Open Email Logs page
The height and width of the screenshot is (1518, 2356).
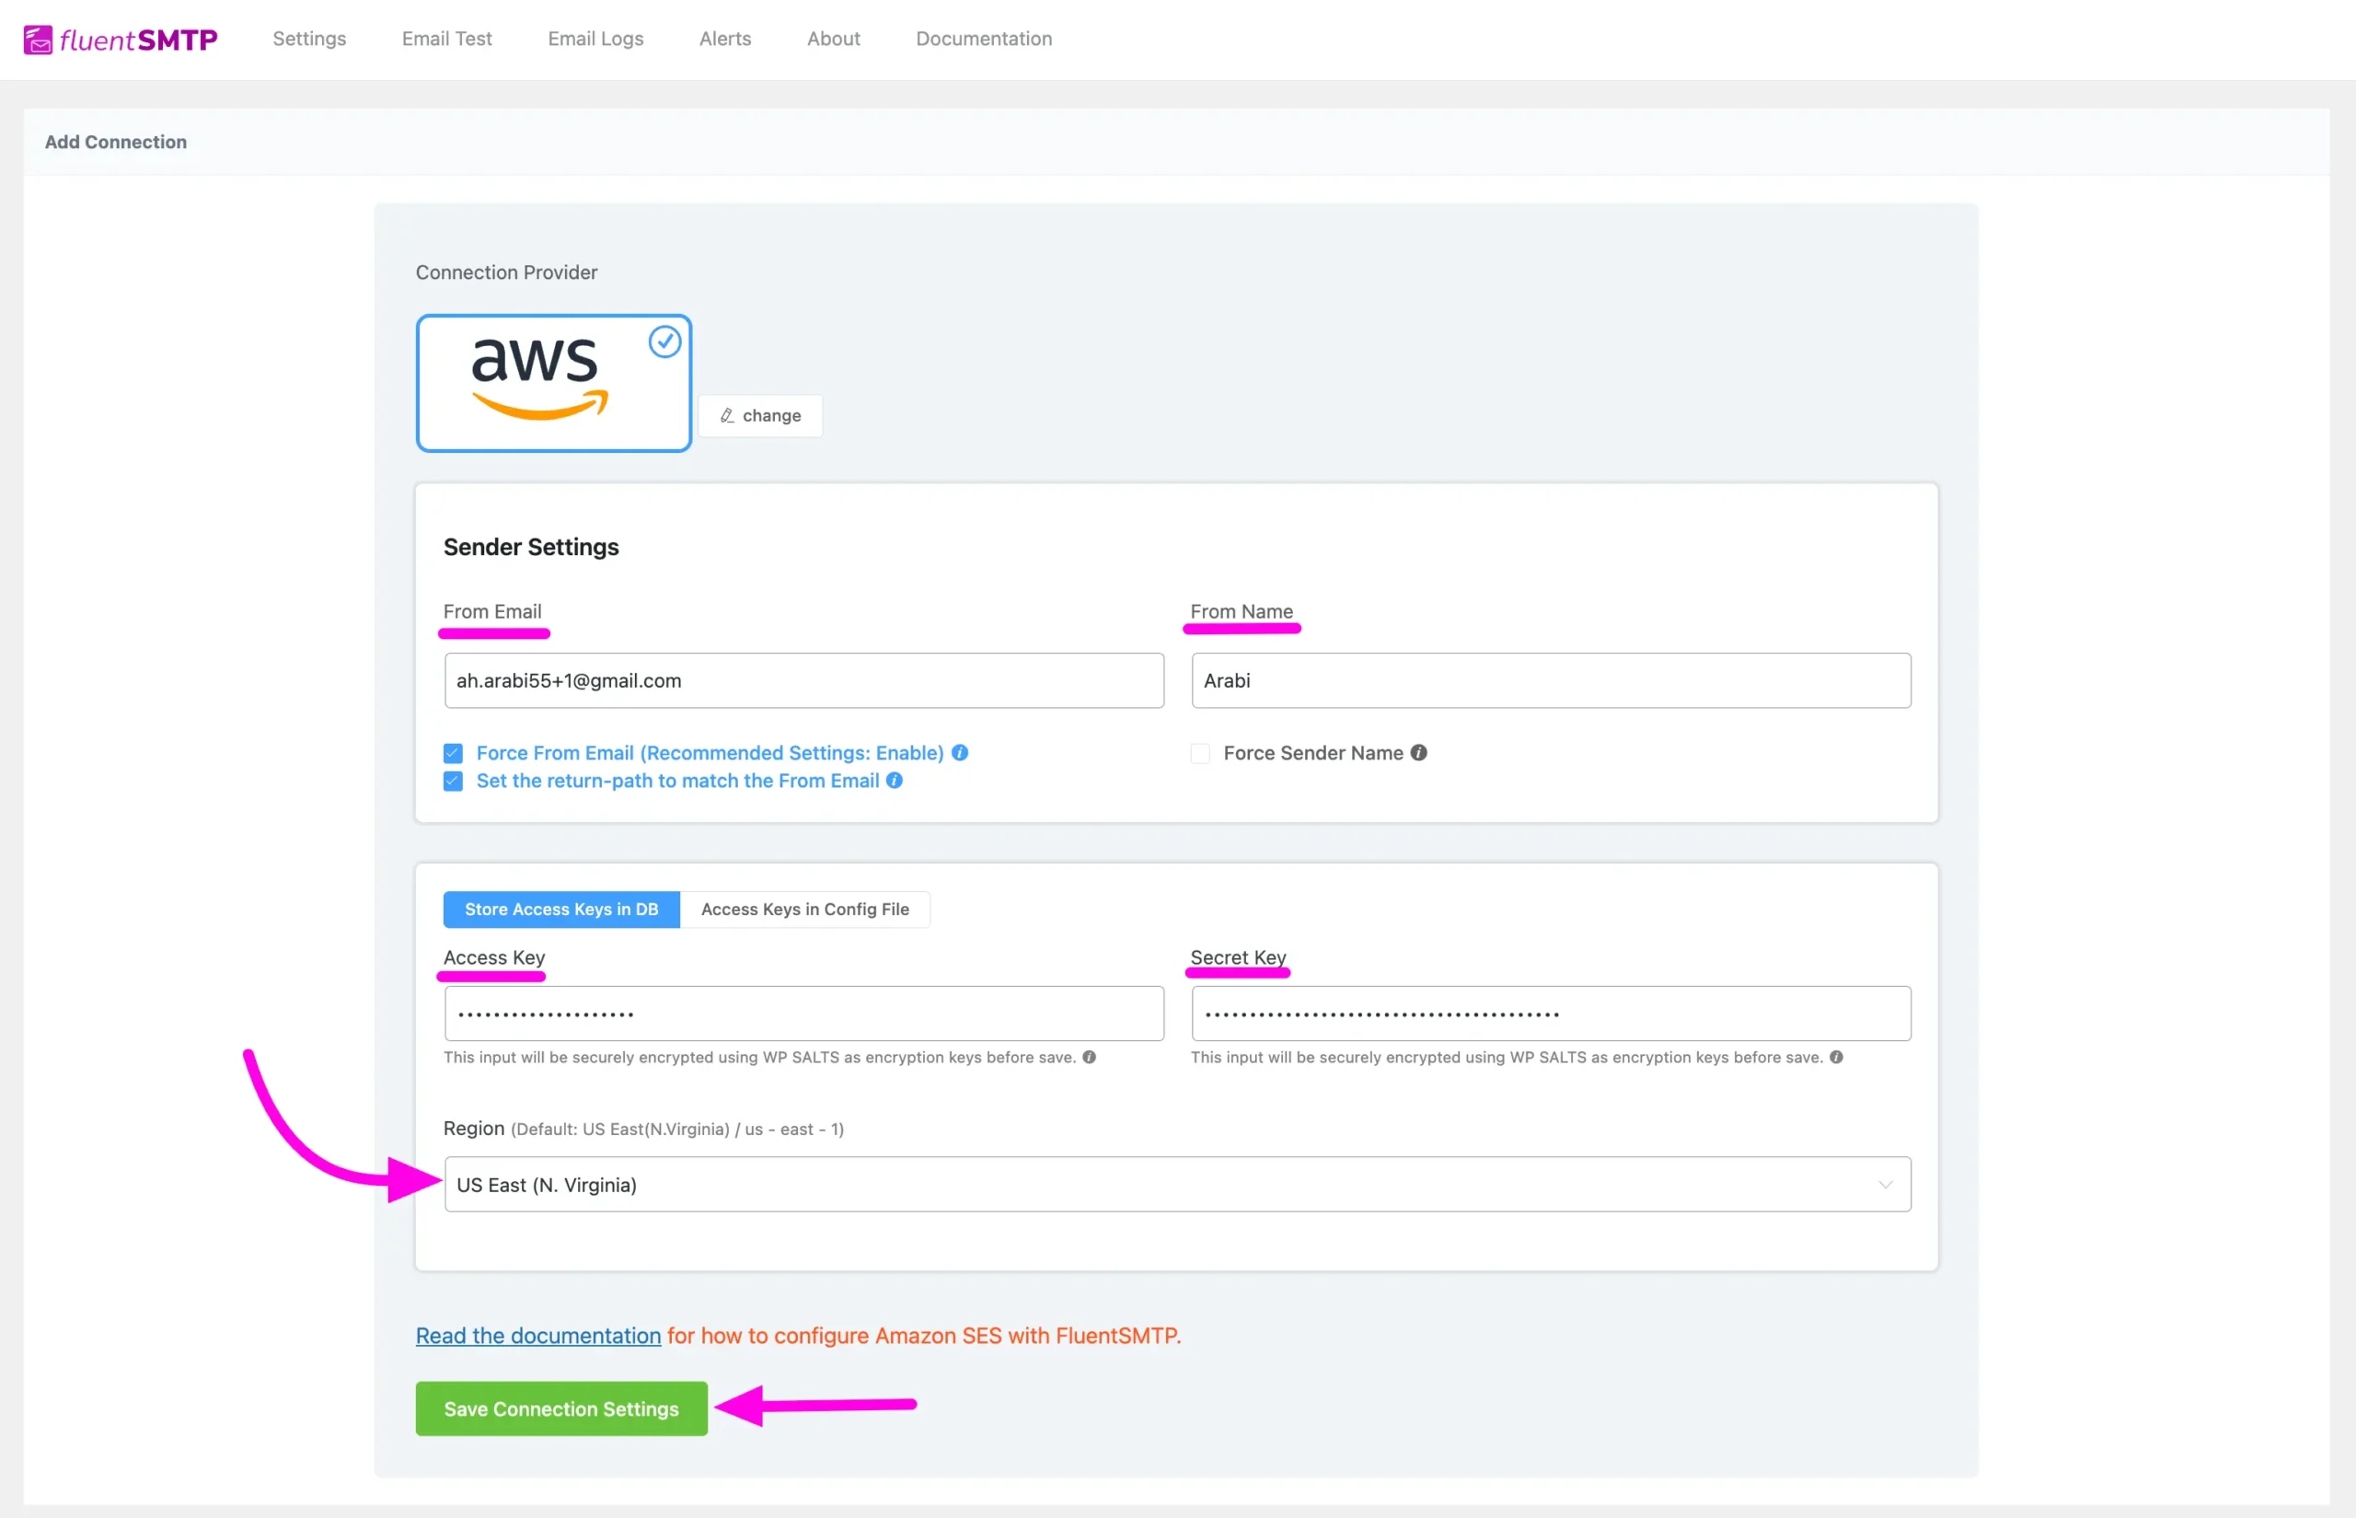click(x=595, y=39)
